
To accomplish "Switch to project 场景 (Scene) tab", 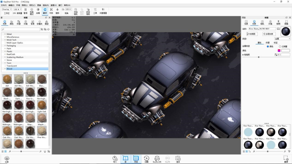I will pos(246,22).
